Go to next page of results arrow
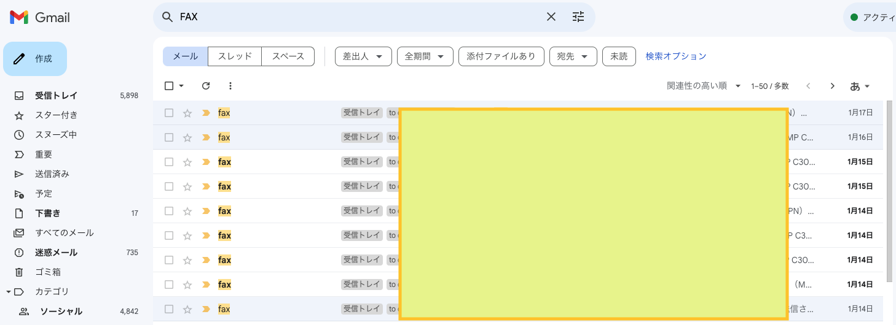The height and width of the screenshot is (325, 896). coord(832,86)
